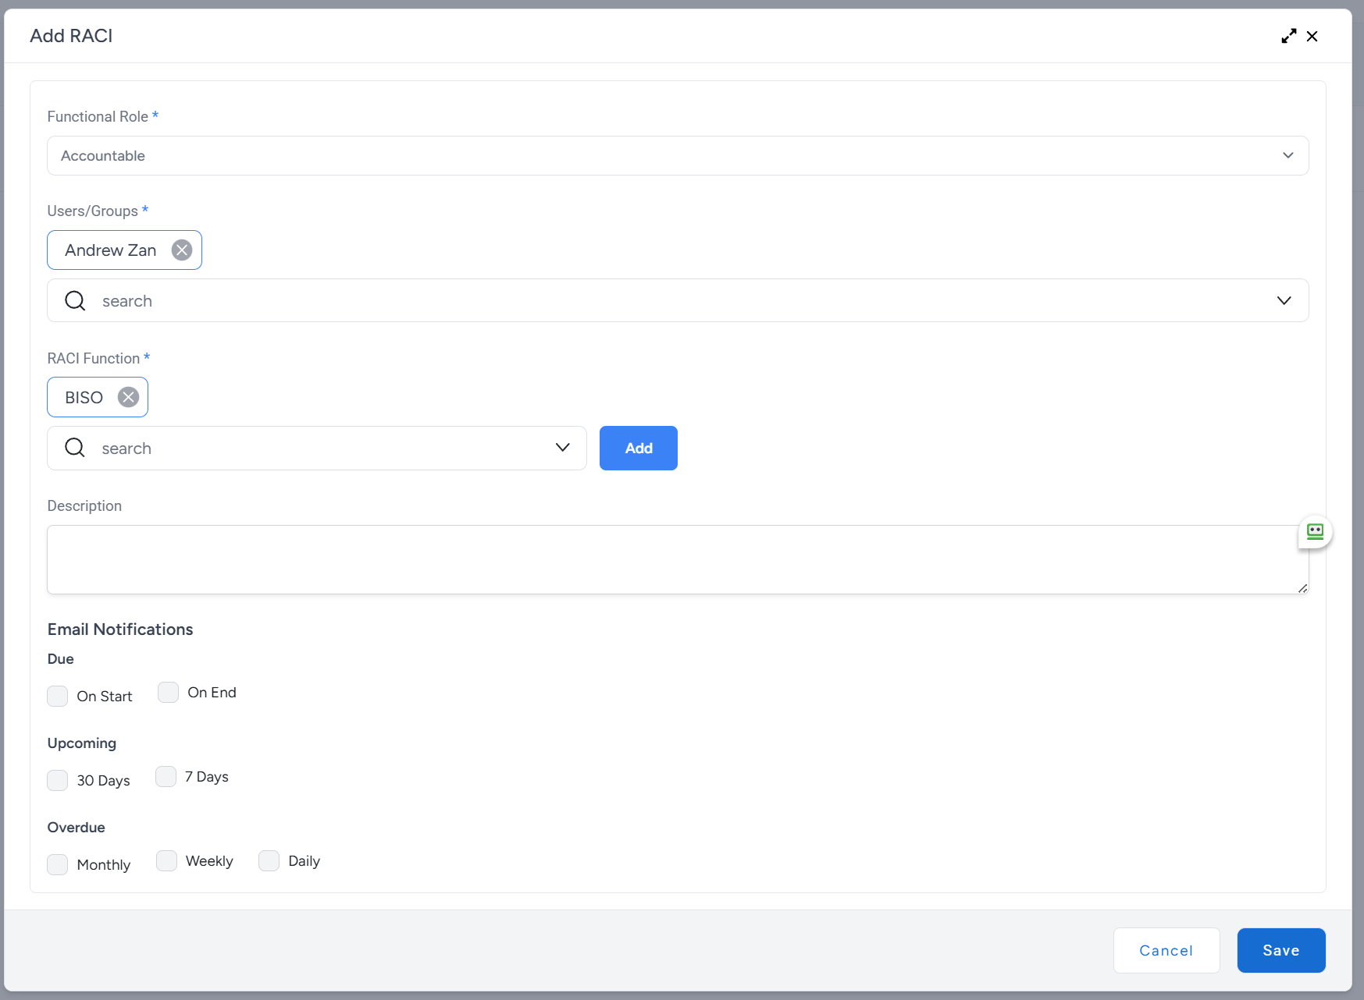Close the Add RACI dialog
This screenshot has height=1000, width=1364.
point(1312,36)
